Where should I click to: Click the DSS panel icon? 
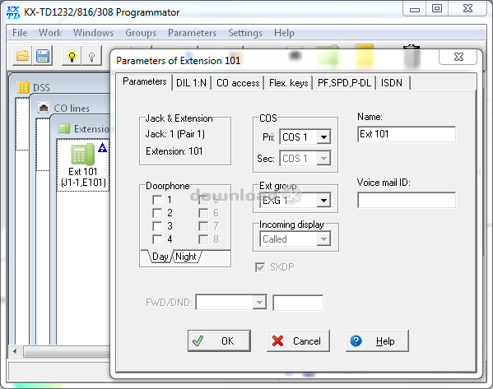point(23,87)
